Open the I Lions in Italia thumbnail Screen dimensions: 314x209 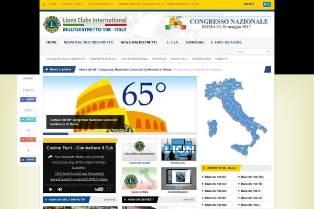point(139,178)
